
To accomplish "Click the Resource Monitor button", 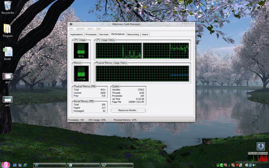I will [x=128, y=110].
